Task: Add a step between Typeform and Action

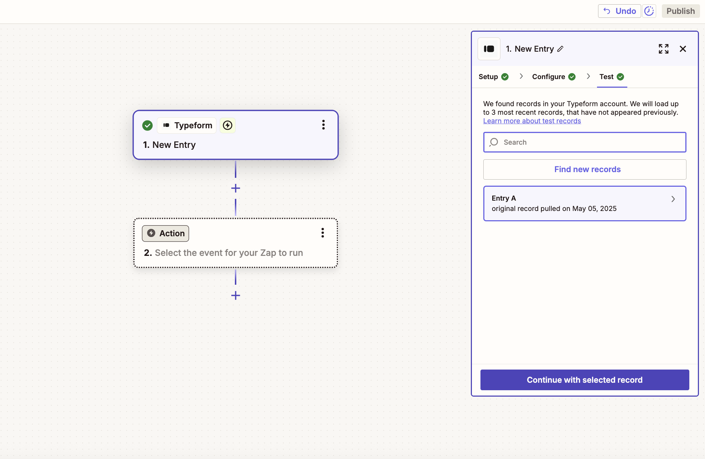Action: (x=236, y=188)
